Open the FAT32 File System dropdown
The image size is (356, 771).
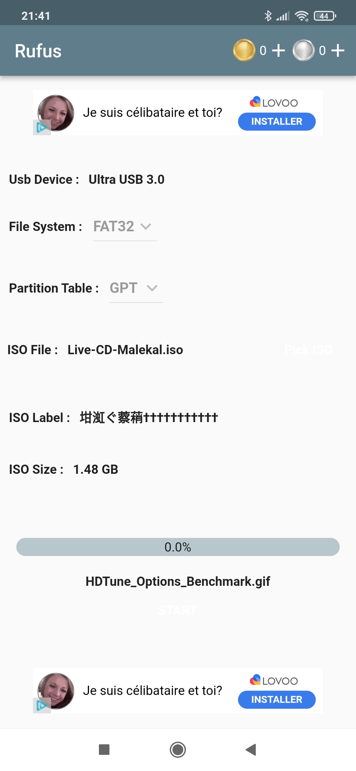pos(125,227)
